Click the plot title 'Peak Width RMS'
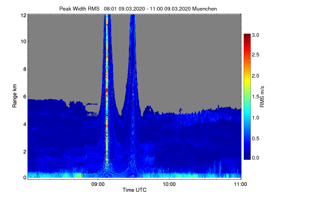 (x=80, y=9)
